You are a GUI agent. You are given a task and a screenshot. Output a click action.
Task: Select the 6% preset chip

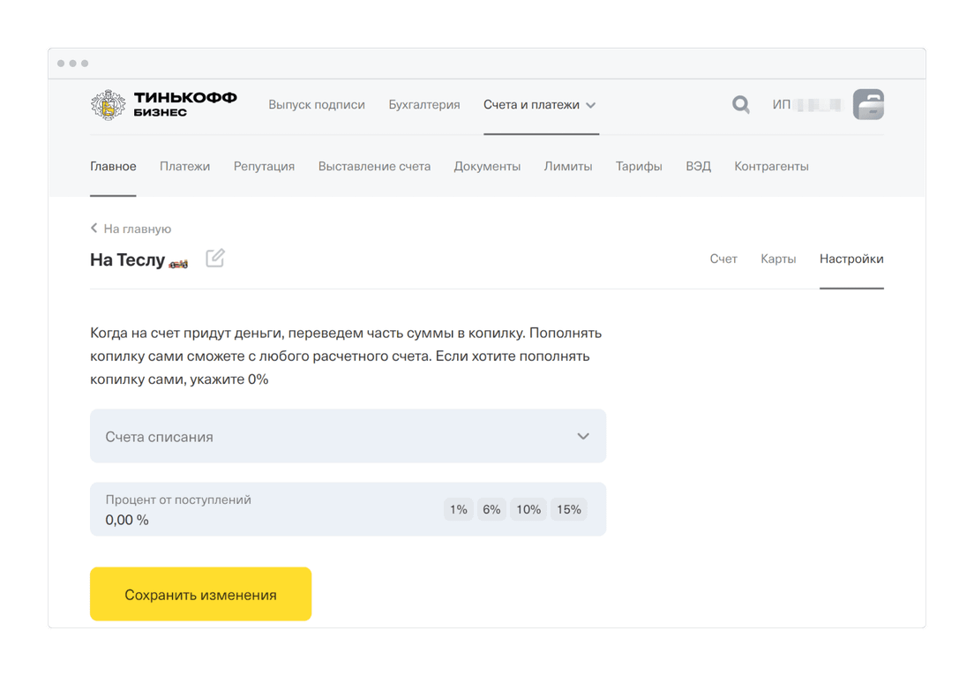tap(491, 509)
